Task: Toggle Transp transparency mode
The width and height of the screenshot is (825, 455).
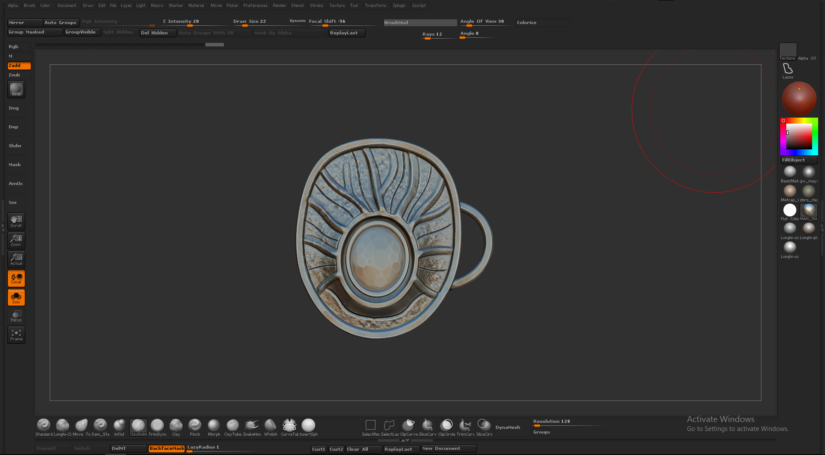Action: click(x=16, y=316)
